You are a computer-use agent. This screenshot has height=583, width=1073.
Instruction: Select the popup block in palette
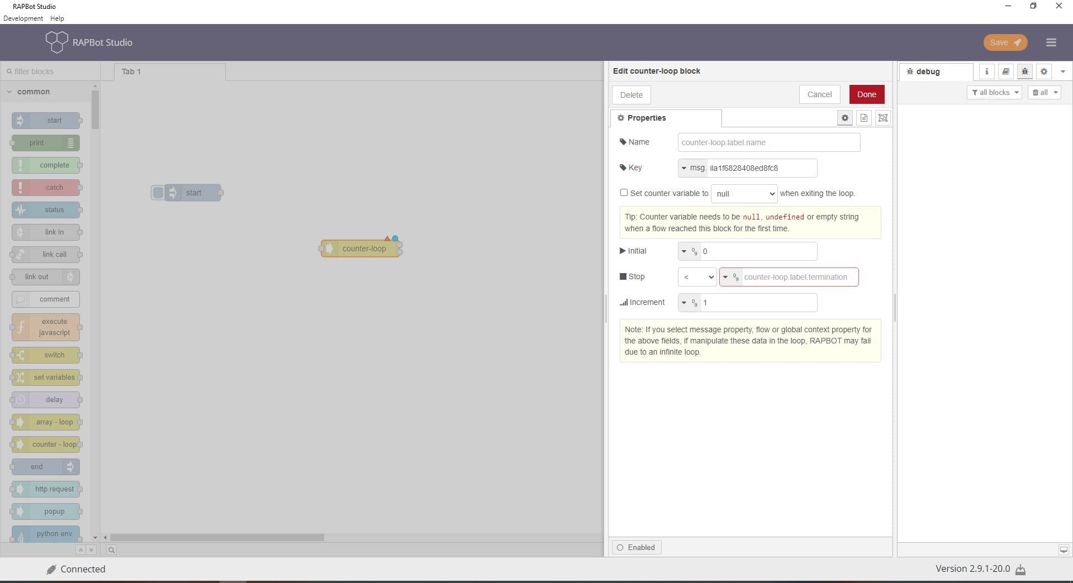click(x=46, y=512)
